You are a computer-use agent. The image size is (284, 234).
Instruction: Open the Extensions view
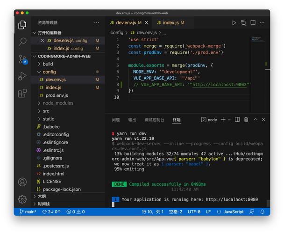pos(22,93)
